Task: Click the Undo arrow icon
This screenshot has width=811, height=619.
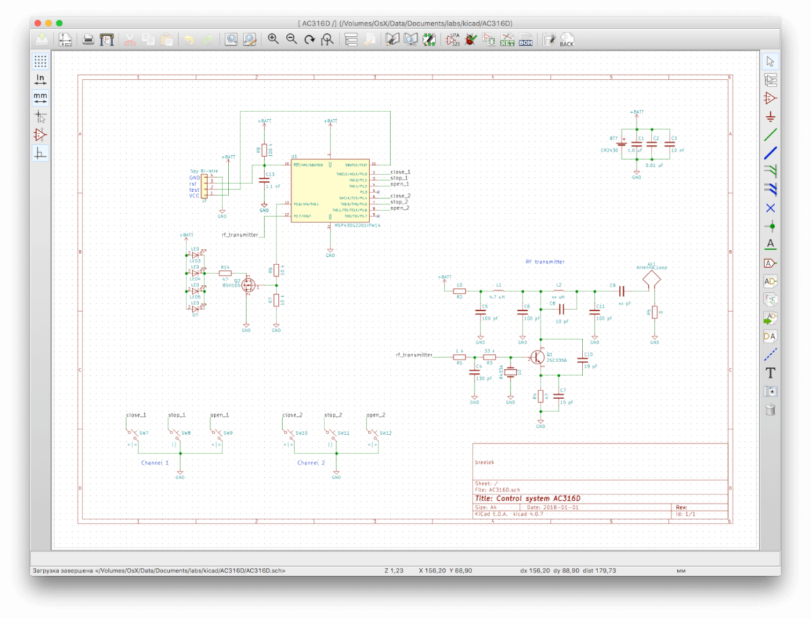Action: 189,39
